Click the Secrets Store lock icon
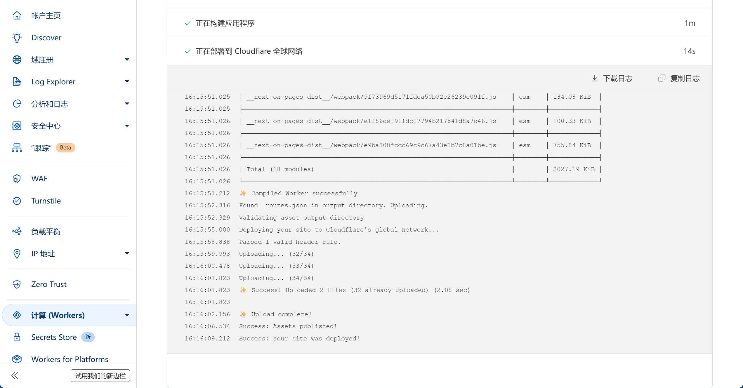 click(x=17, y=337)
